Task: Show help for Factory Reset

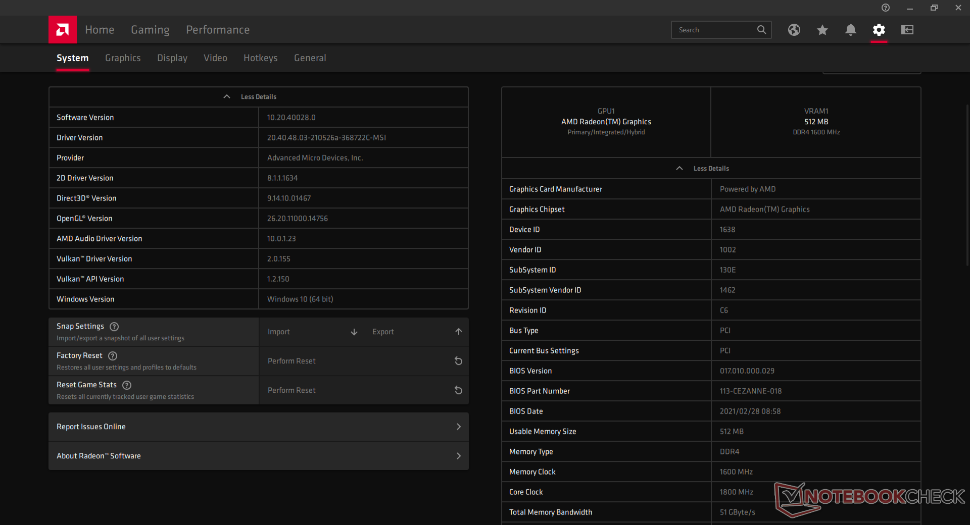Action: 113,356
